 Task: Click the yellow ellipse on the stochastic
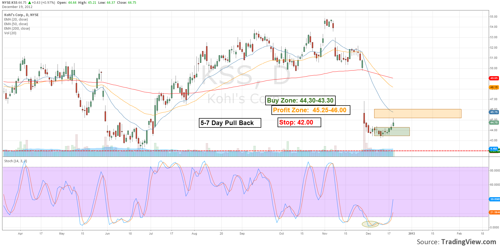[x=370, y=224]
